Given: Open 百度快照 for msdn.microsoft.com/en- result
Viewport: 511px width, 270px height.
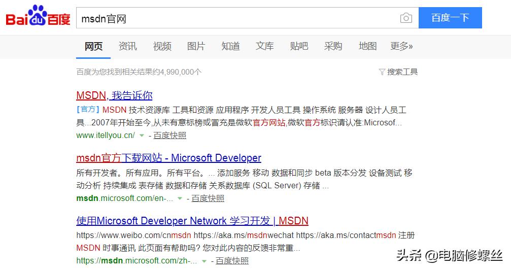Looking at the screenshot, I should click(208, 198).
